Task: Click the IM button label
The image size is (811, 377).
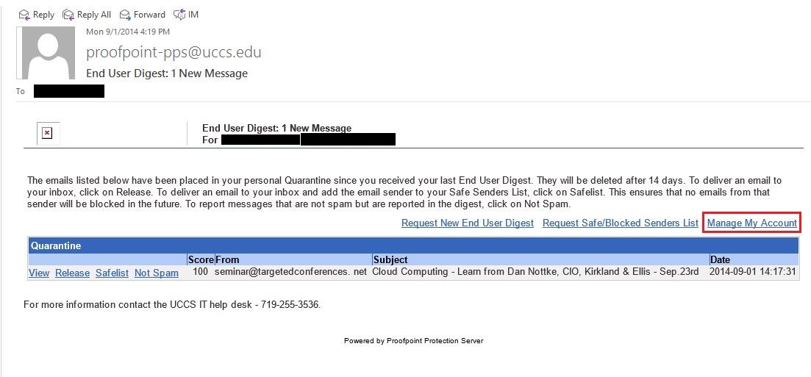Action: coord(193,15)
